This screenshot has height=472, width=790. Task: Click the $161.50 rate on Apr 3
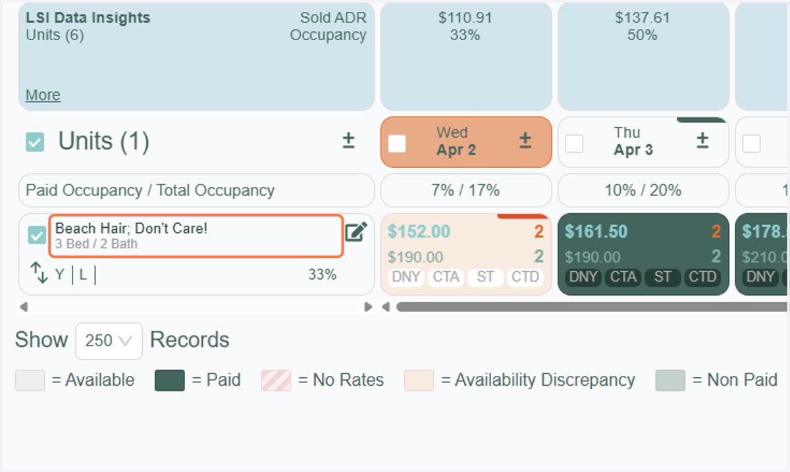596,232
